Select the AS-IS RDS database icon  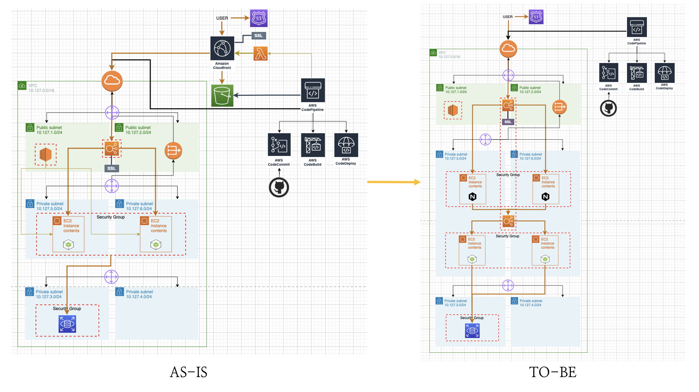[x=67, y=324]
